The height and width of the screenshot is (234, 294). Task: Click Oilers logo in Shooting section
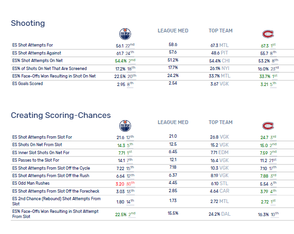tap(125, 33)
